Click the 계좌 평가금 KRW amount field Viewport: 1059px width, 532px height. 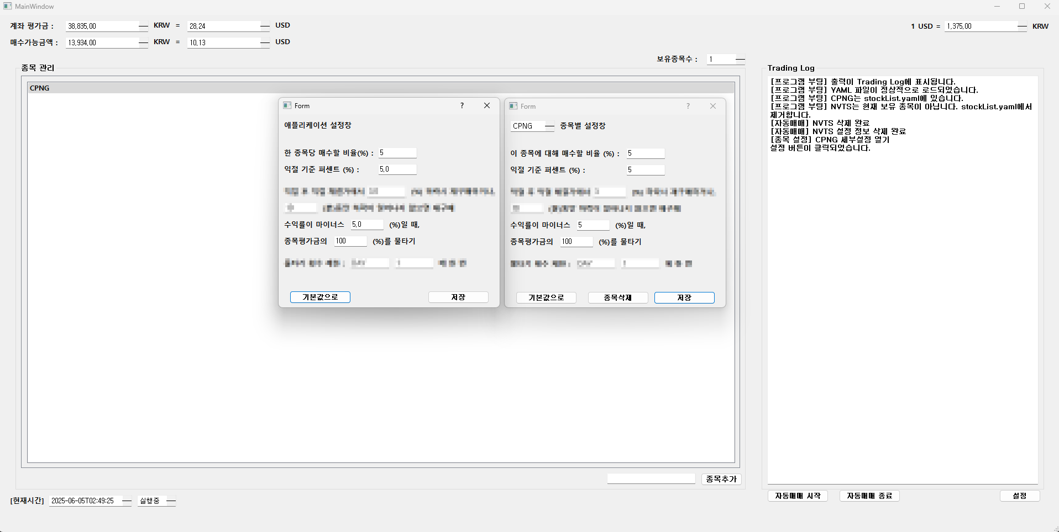click(x=102, y=26)
